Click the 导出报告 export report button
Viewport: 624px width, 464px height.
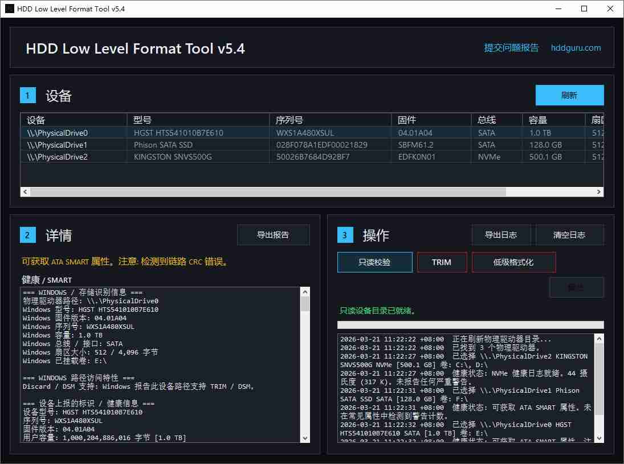(274, 234)
